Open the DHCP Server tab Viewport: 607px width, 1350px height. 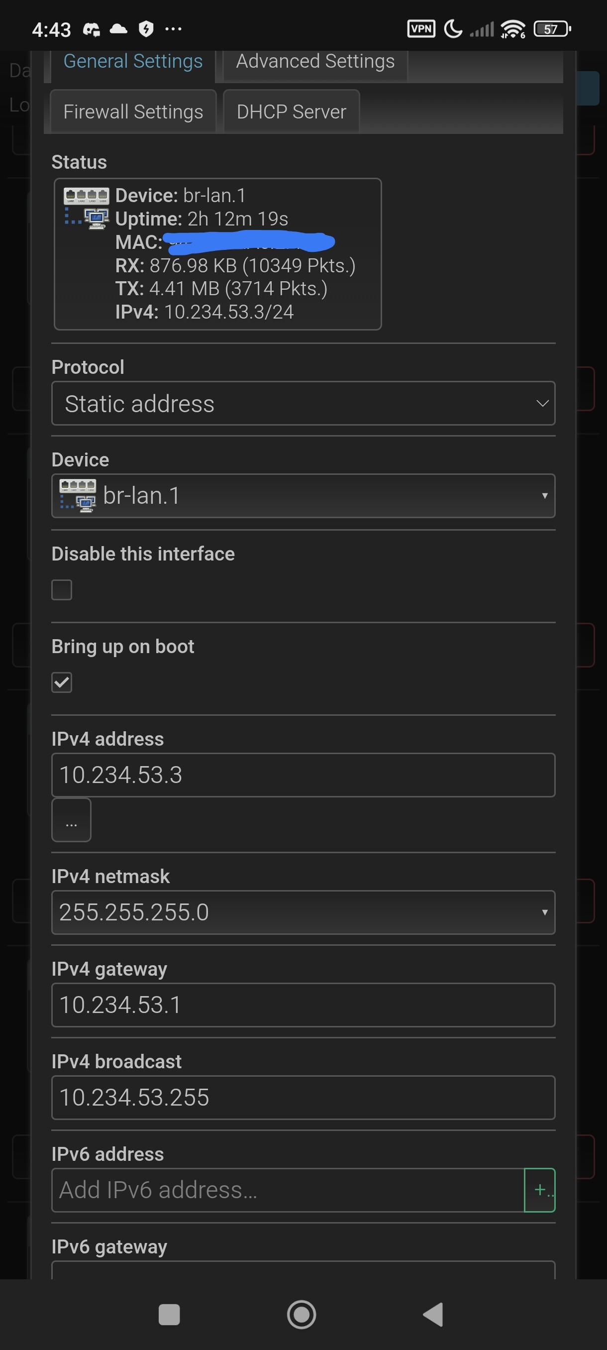click(291, 111)
